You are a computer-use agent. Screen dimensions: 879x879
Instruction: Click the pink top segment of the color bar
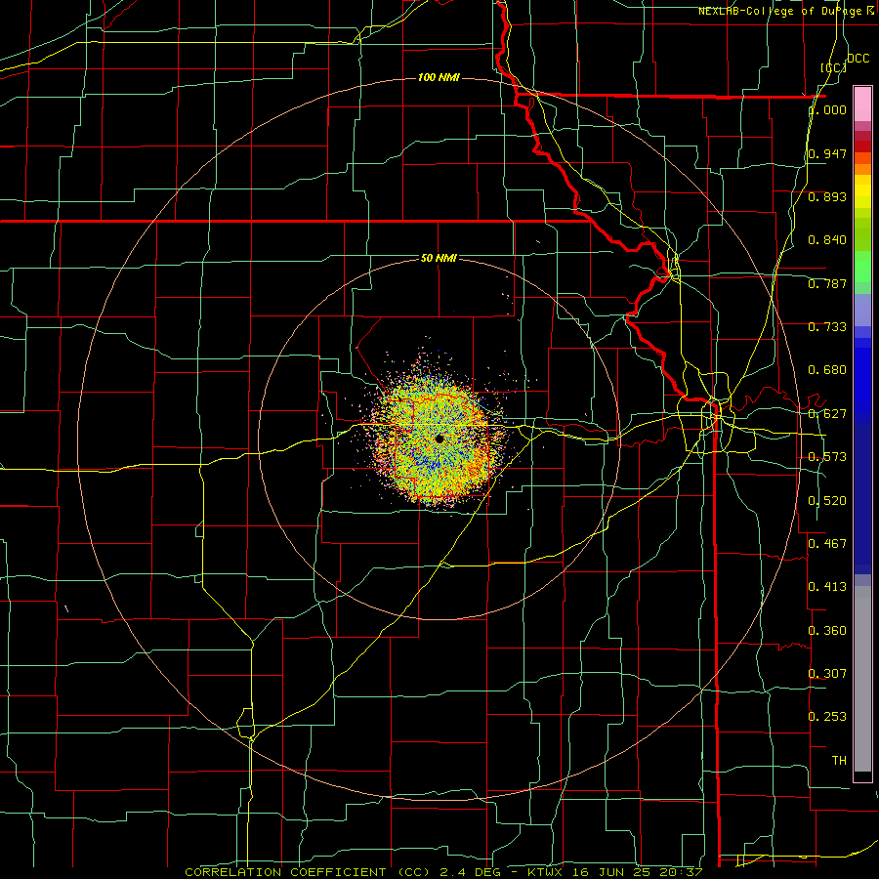tap(862, 104)
